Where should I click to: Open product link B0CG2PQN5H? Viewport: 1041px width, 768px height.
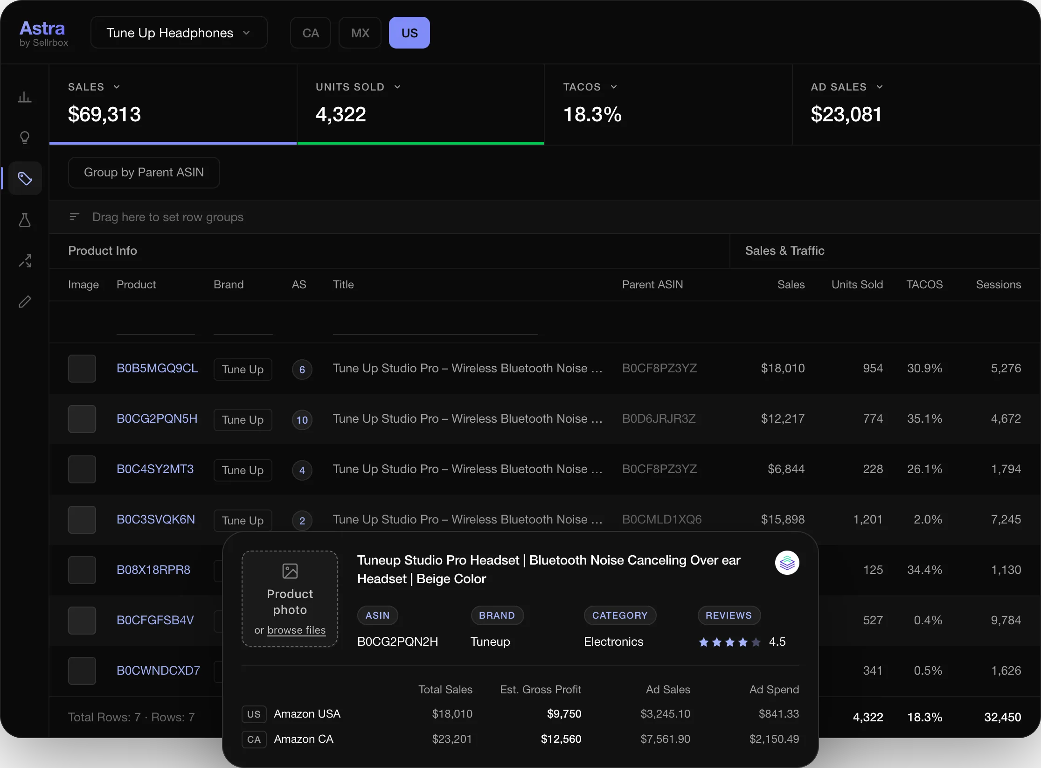pos(157,419)
